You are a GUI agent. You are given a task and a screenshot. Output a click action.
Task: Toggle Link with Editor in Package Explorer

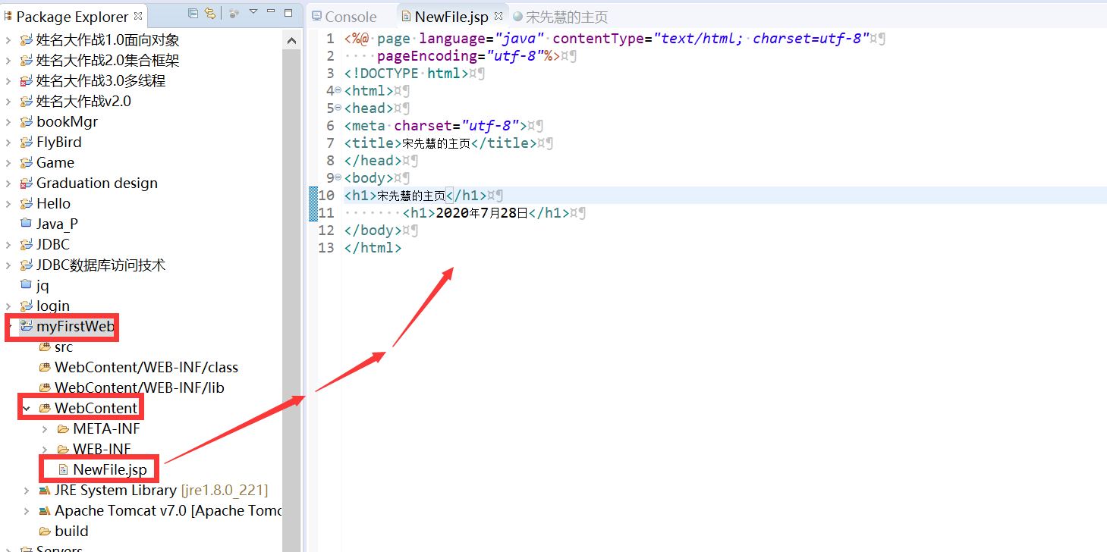[x=210, y=13]
